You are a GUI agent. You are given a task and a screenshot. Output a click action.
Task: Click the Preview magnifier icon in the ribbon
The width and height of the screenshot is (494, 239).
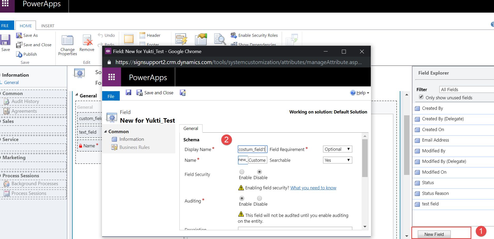click(220, 39)
